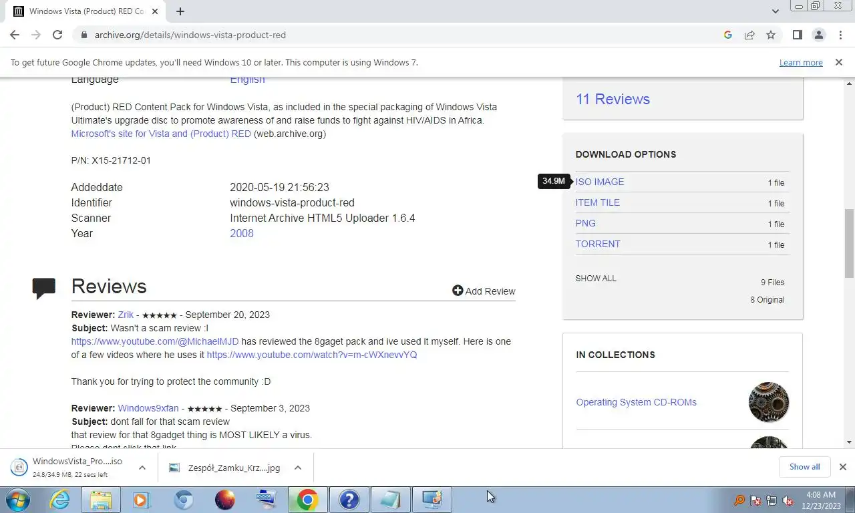Click the 9 Files count text

772,282
